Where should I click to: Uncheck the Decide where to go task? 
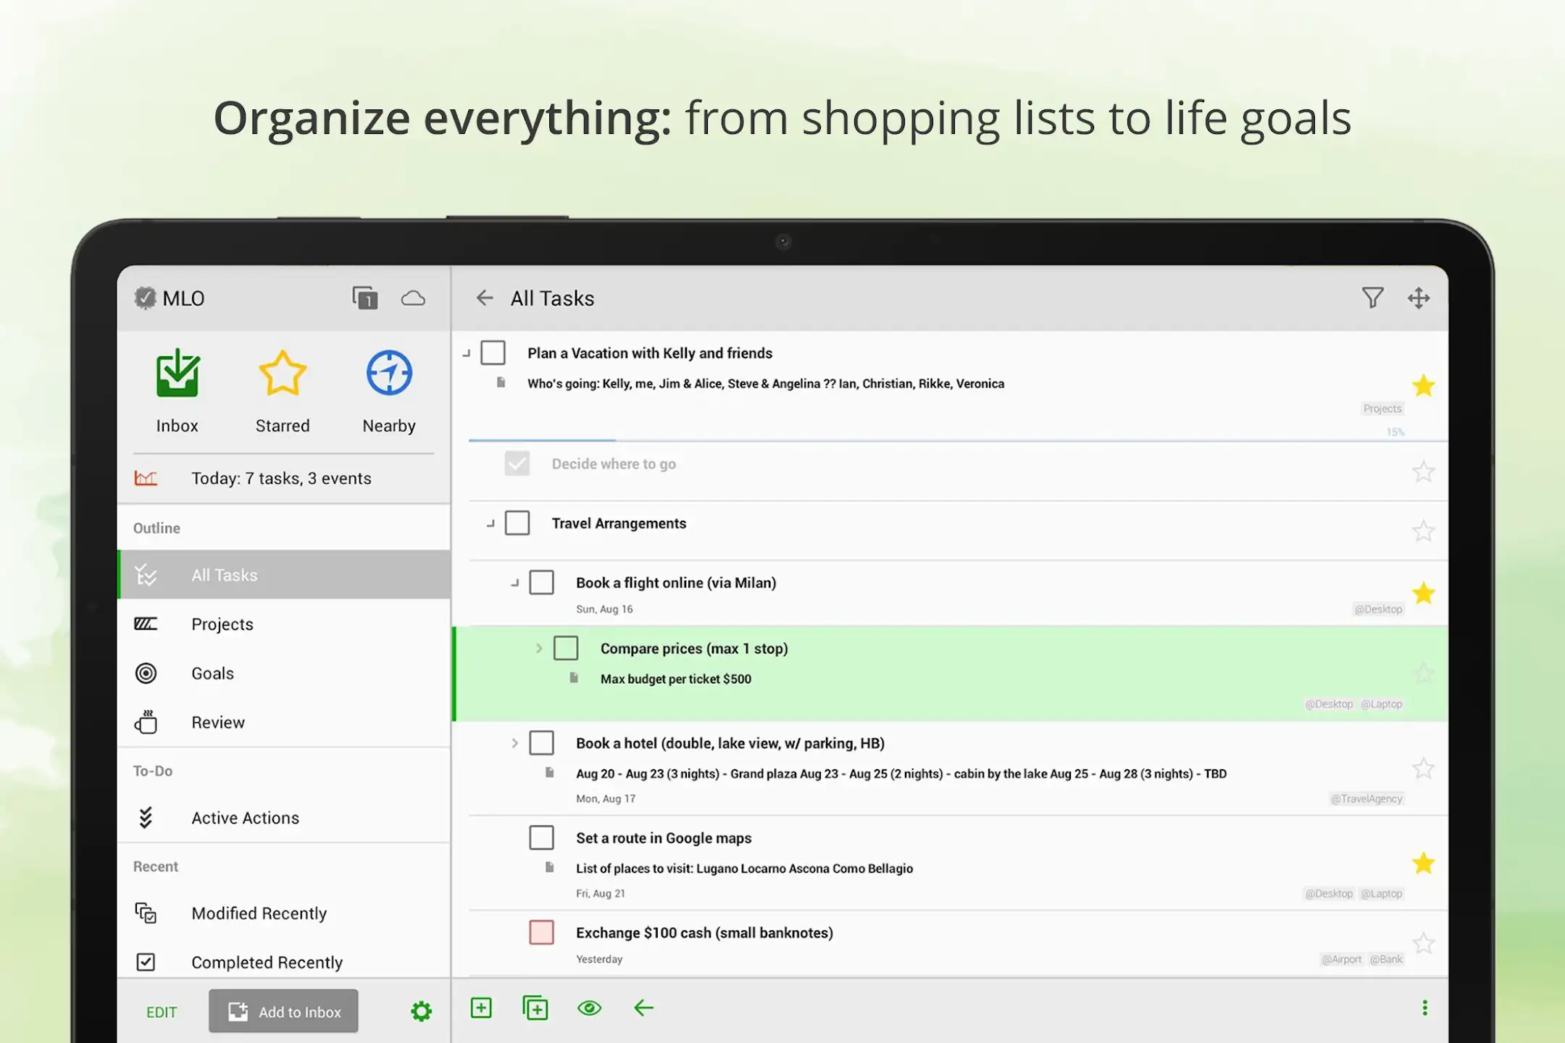(517, 464)
